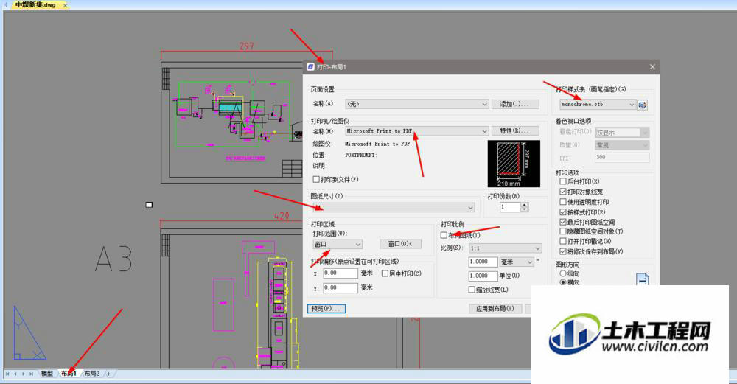Switch to the 布局1 tab
Image resolution: width=737 pixels, height=384 pixels.
(68, 374)
